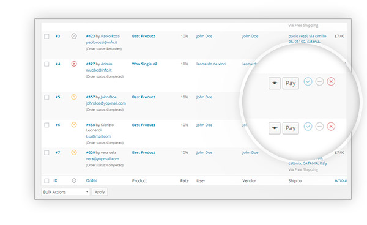The height and width of the screenshot is (225, 367).
Task: Open order #123 by Paolo Rossi
Action: 91,36
